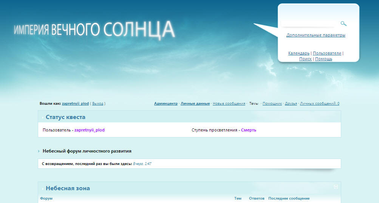Open purple zapretnyii_plod profile in quest status

pyautogui.click(x=89, y=130)
